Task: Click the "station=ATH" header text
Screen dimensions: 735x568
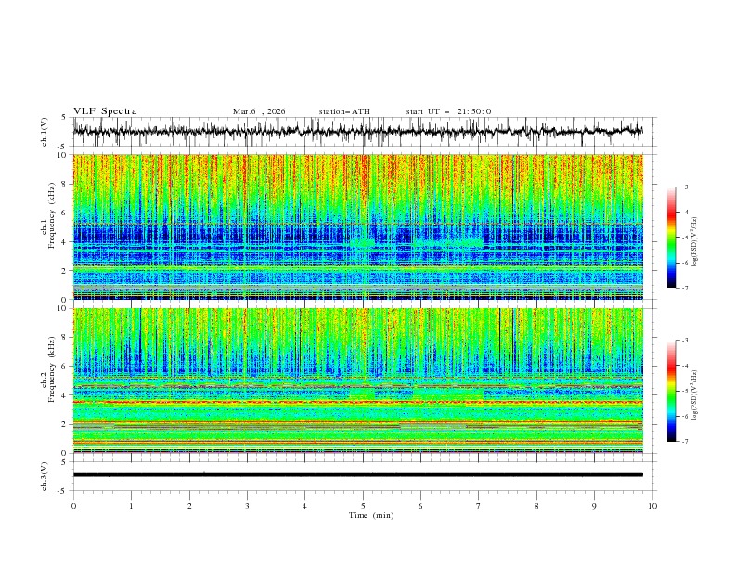Action: (344, 111)
